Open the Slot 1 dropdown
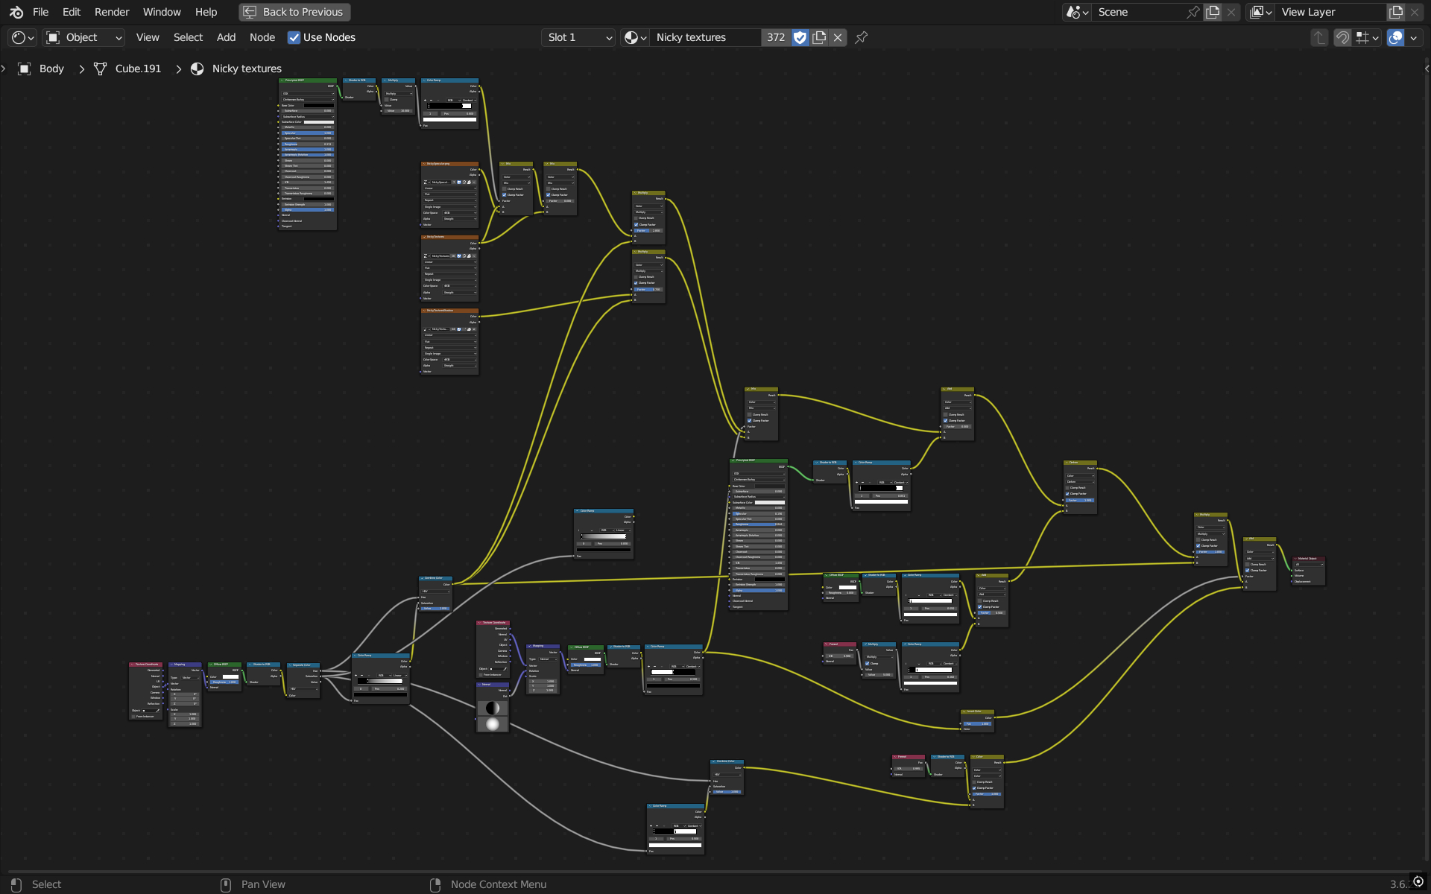 (x=579, y=37)
